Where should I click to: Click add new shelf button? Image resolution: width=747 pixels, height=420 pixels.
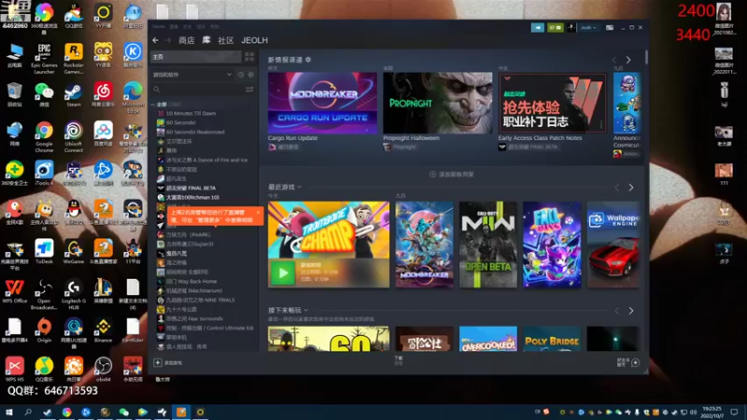click(452, 175)
